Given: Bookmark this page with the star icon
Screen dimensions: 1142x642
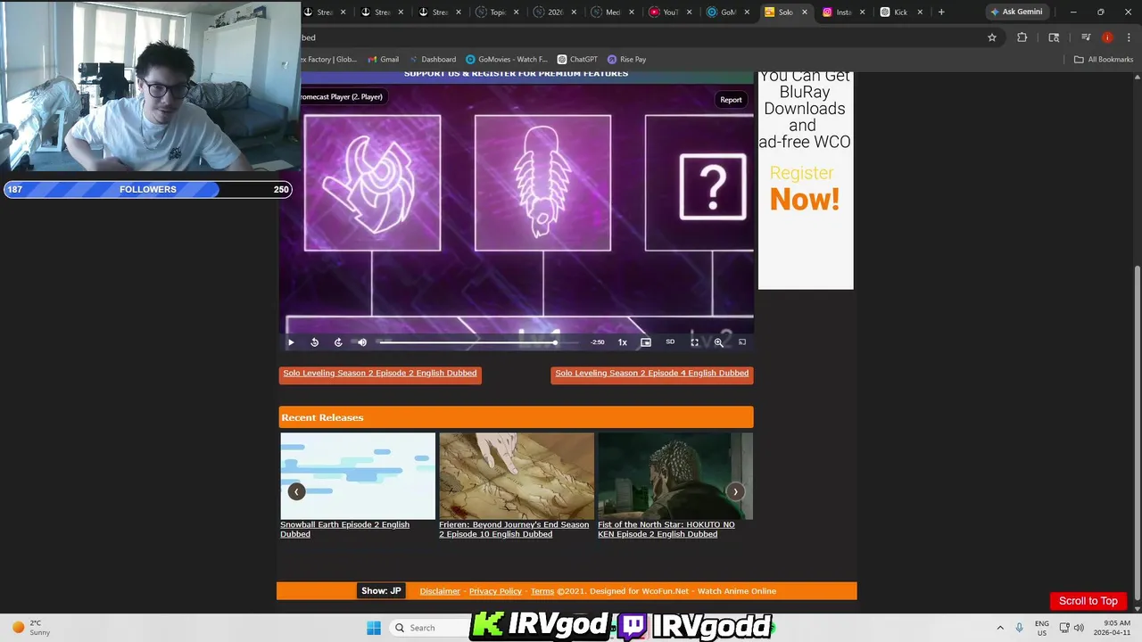Looking at the screenshot, I should tap(992, 37).
